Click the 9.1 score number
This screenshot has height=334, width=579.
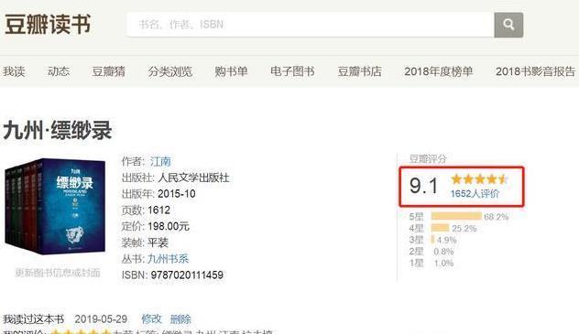[424, 186]
